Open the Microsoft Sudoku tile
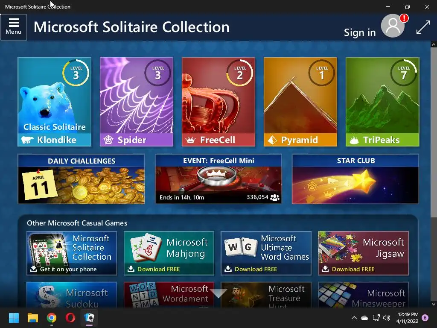437x328 pixels. tap(72, 295)
